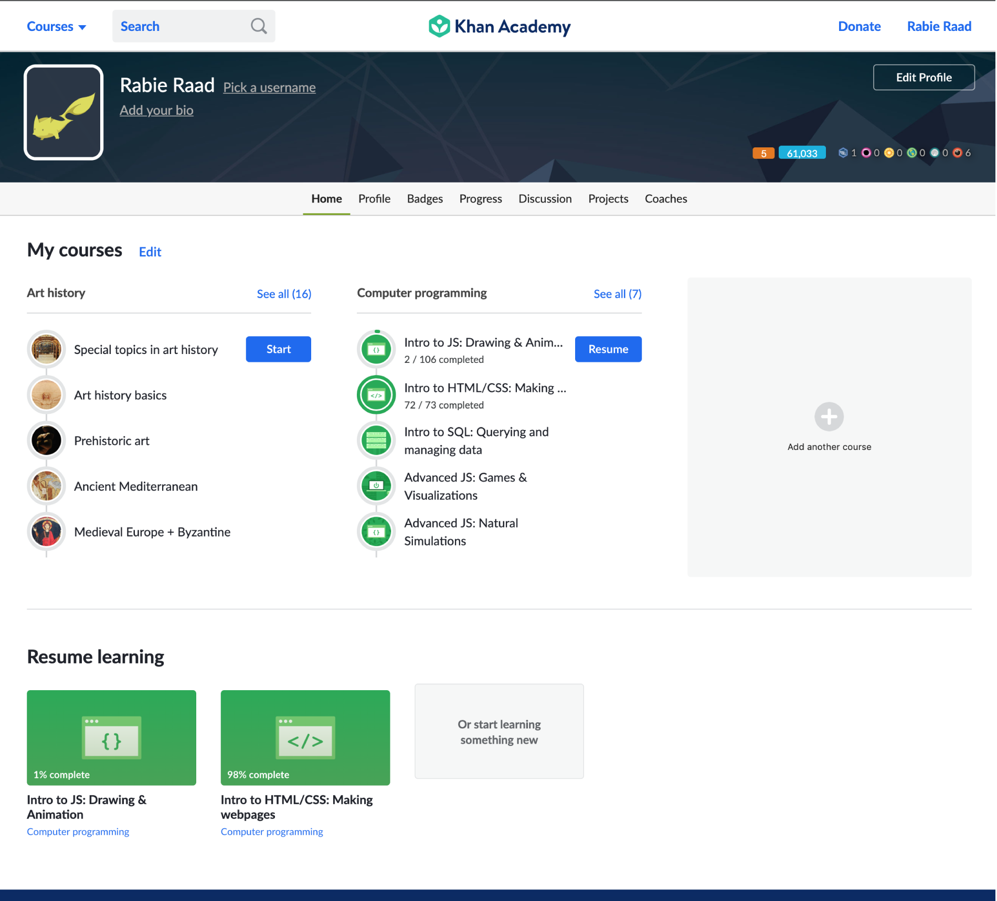Click Advanced JS Natural Simulations icon
Image resolution: width=997 pixels, height=901 pixels.
click(x=376, y=532)
